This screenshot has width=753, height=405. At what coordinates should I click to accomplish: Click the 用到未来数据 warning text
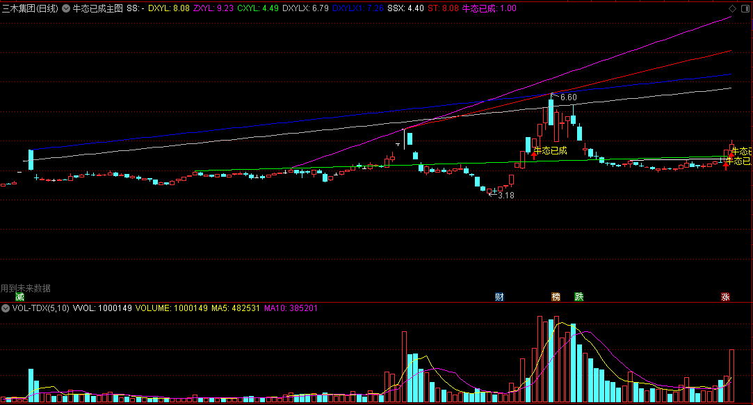click(x=26, y=288)
